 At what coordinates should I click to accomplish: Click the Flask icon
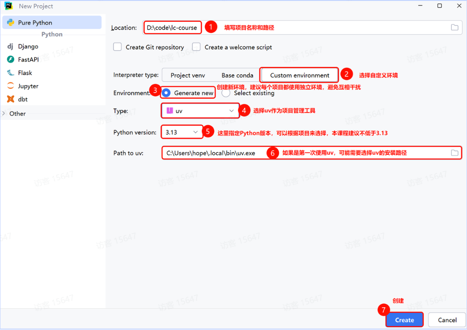pyautogui.click(x=10, y=72)
